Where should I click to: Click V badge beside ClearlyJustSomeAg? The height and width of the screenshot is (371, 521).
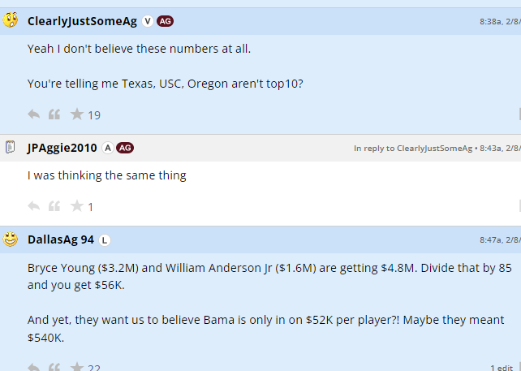pyautogui.click(x=148, y=21)
